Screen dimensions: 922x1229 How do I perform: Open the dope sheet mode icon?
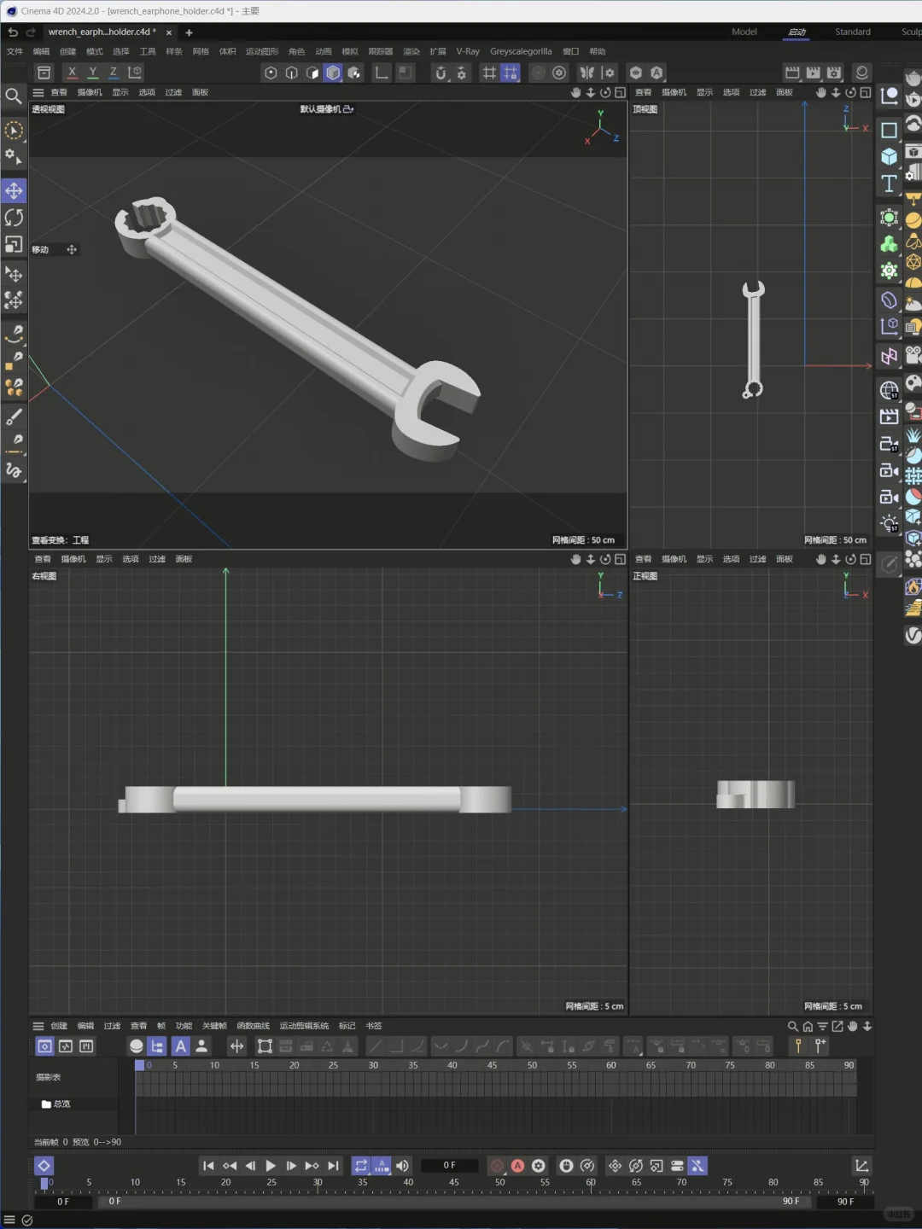[x=44, y=1046]
